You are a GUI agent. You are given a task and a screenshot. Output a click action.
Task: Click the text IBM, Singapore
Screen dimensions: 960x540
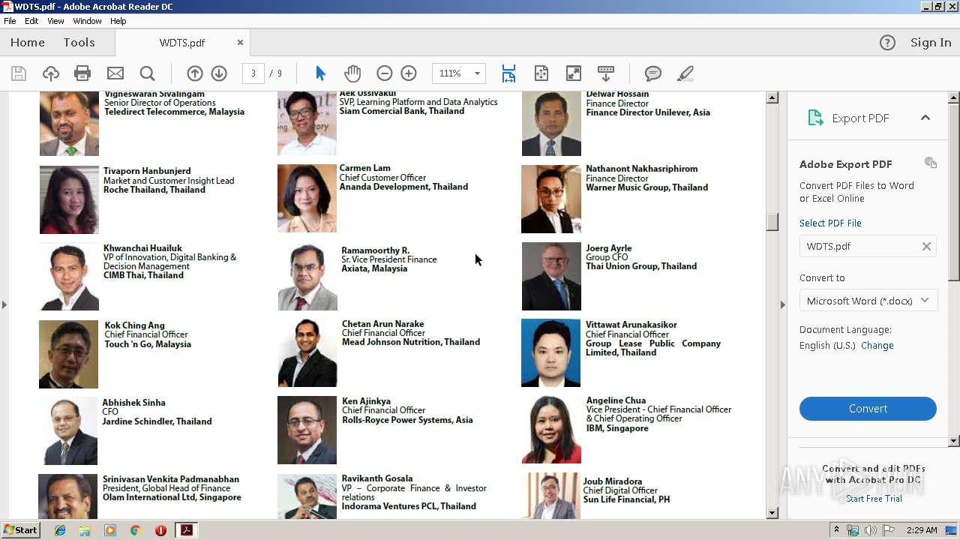click(617, 428)
